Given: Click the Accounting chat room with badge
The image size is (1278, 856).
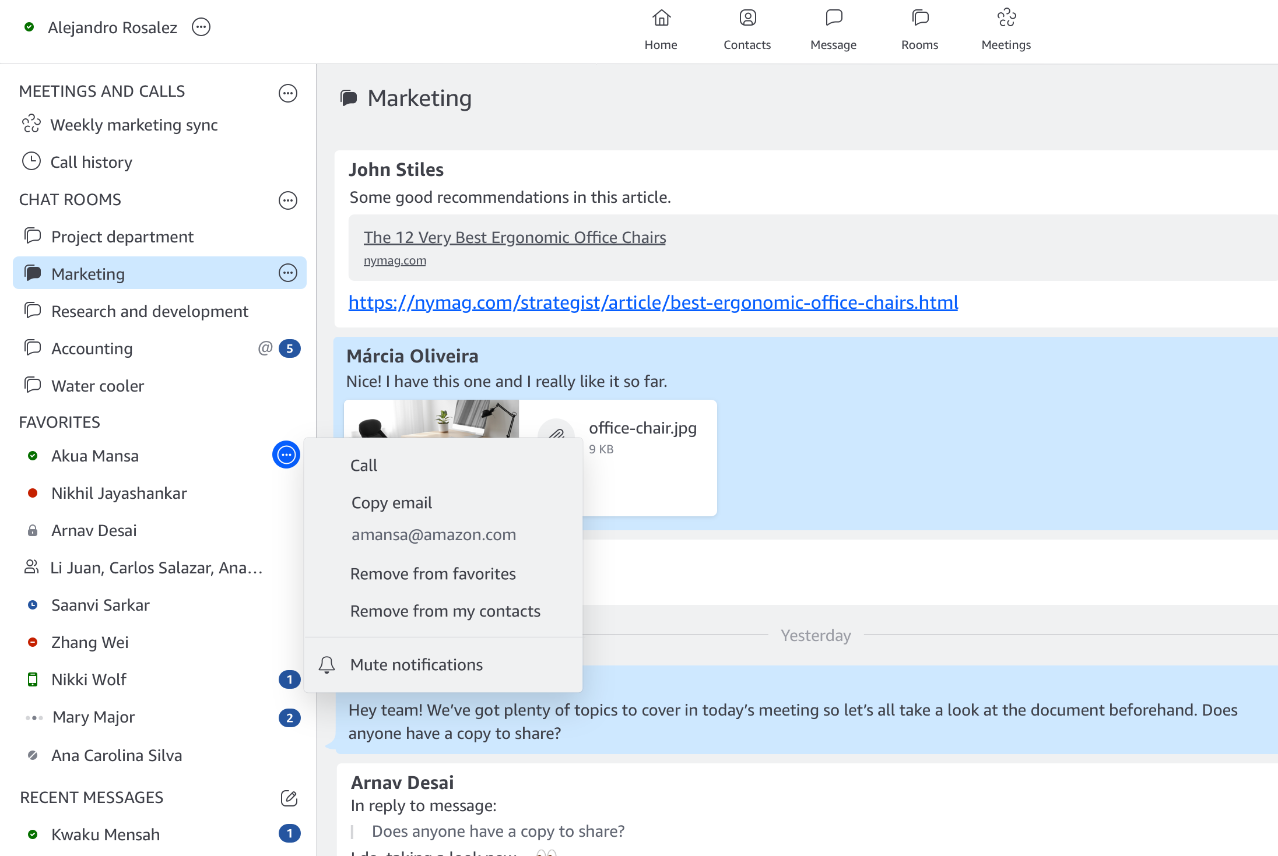Looking at the screenshot, I should pyautogui.click(x=159, y=348).
